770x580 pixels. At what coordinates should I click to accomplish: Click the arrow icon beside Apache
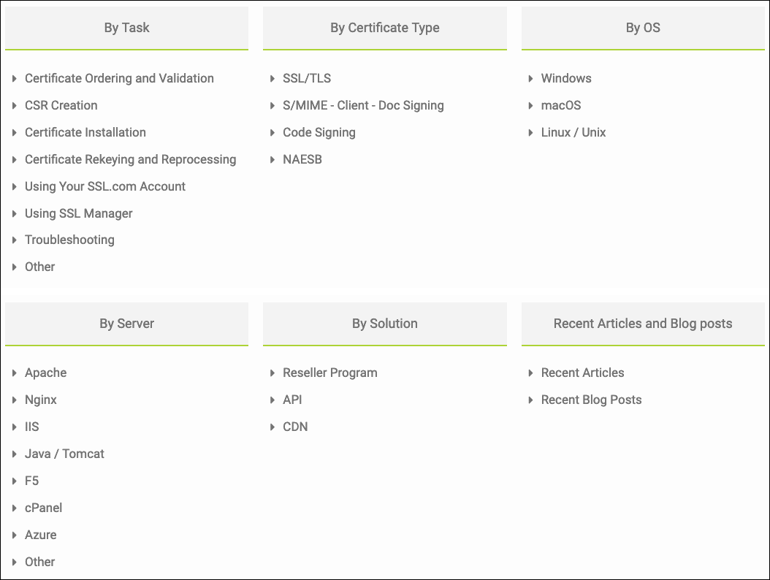pyautogui.click(x=14, y=373)
